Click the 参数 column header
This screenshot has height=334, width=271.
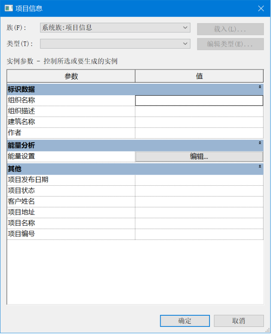71,76
